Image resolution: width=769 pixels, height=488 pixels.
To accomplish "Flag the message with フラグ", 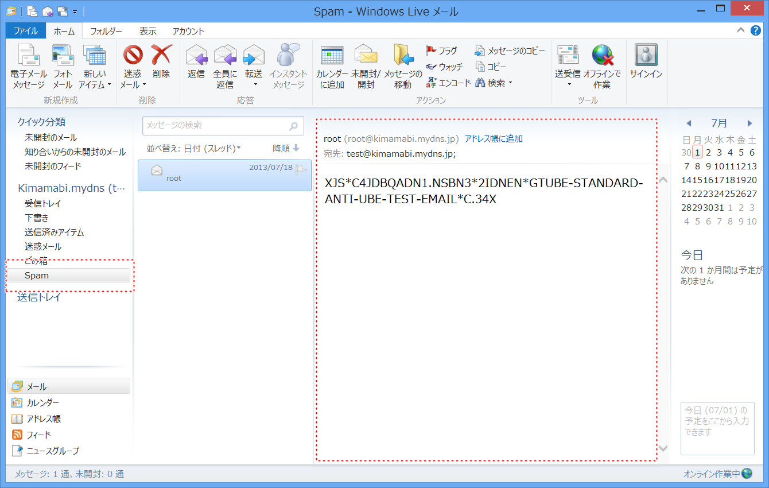I will [x=441, y=51].
